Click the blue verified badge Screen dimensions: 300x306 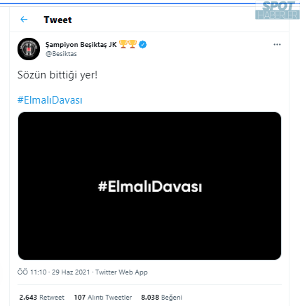pos(143,44)
